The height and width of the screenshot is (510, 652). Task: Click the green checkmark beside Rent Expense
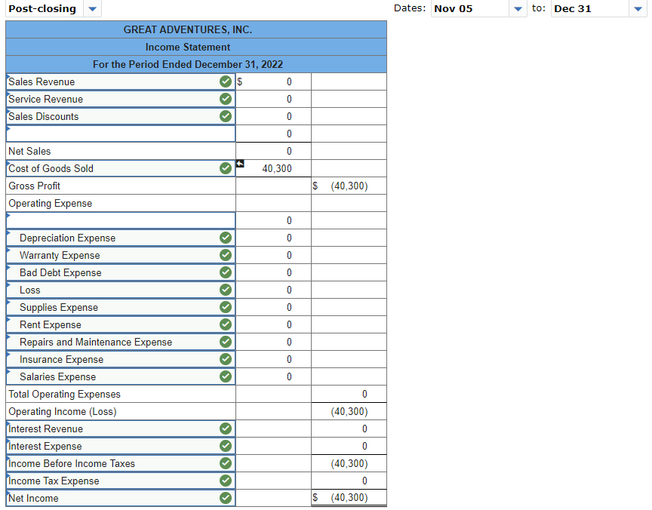[x=224, y=324]
